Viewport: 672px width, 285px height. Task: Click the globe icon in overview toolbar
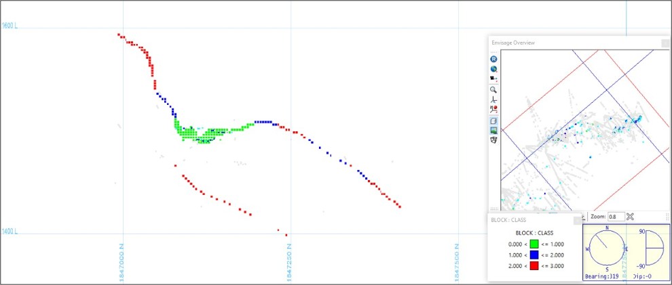coord(493,69)
